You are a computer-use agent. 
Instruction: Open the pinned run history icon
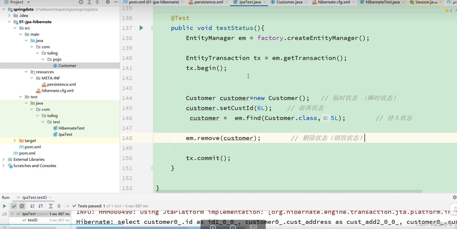click(x=4, y=214)
